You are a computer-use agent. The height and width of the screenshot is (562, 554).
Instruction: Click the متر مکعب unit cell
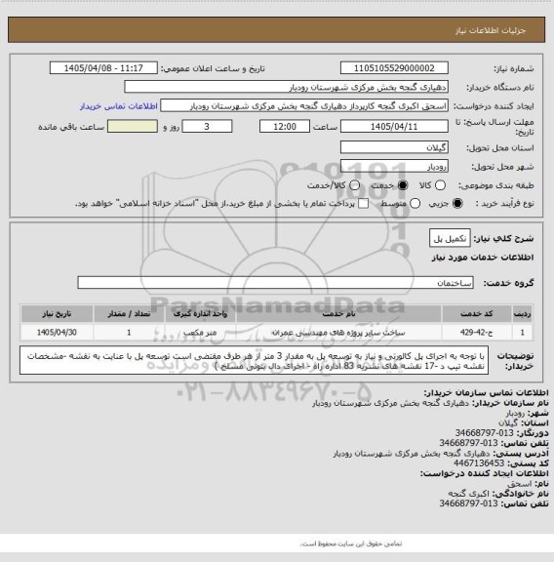click(x=200, y=333)
